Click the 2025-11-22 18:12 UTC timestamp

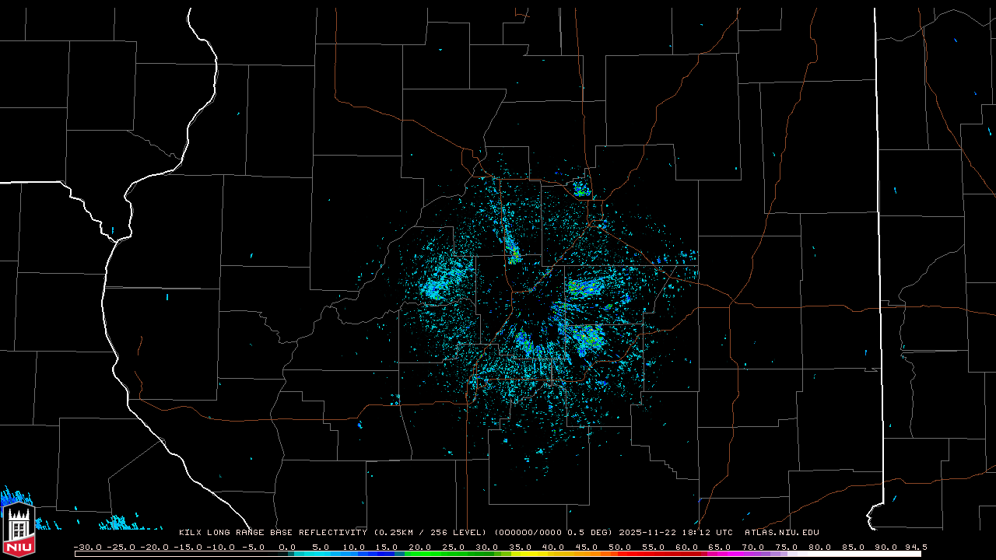pyautogui.click(x=675, y=533)
